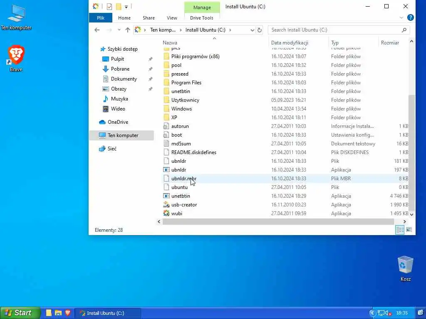Select the XP folder icon
The width and height of the screenshot is (426, 319).
tap(166, 118)
